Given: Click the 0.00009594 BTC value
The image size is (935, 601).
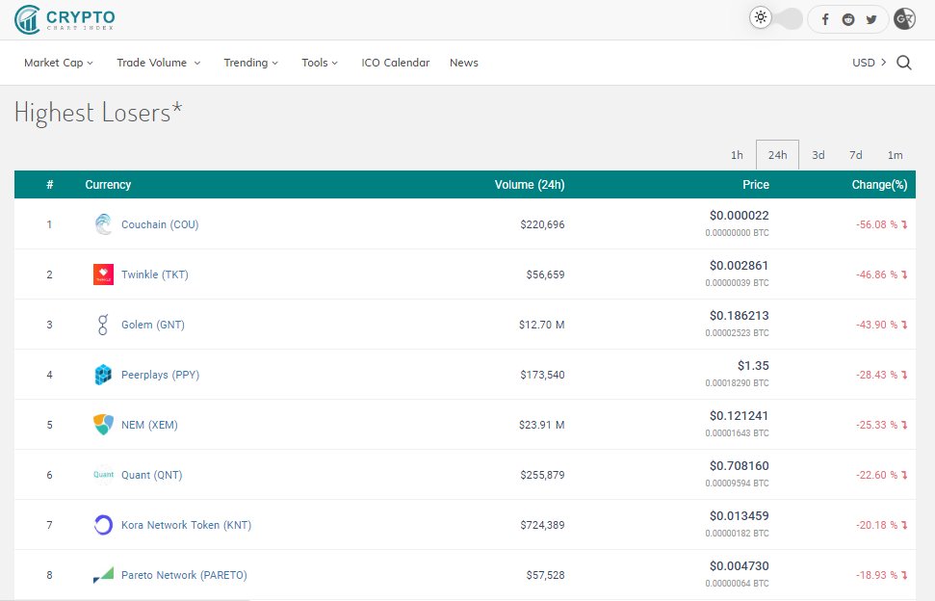Looking at the screenshot, I should [x=737, y=483].
